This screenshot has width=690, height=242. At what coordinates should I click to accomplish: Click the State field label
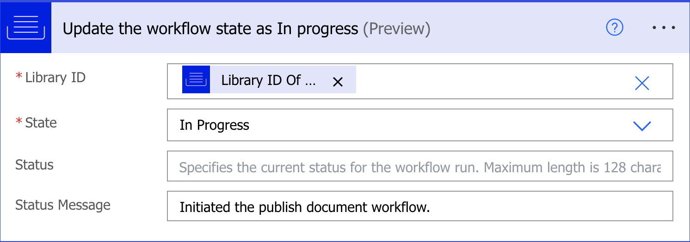point(41,122)
